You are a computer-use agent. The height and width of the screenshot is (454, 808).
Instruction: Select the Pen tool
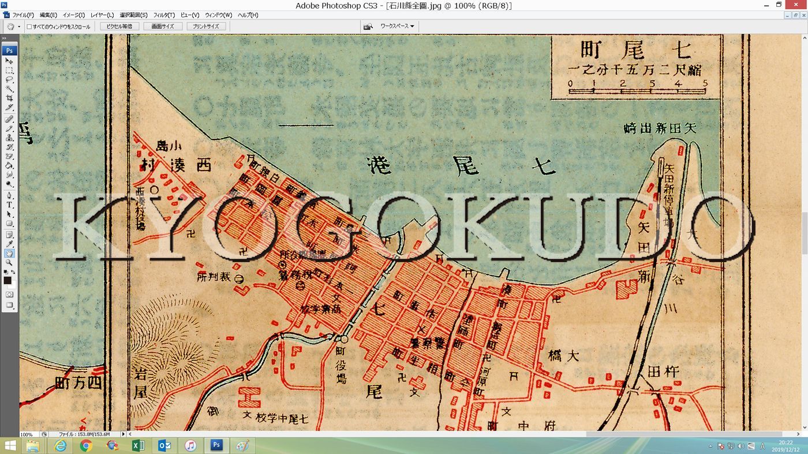coord(9,195)
